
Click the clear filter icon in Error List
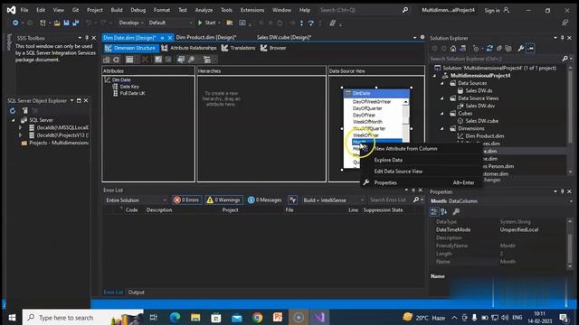pyautogui.click(x=292, y=200)
